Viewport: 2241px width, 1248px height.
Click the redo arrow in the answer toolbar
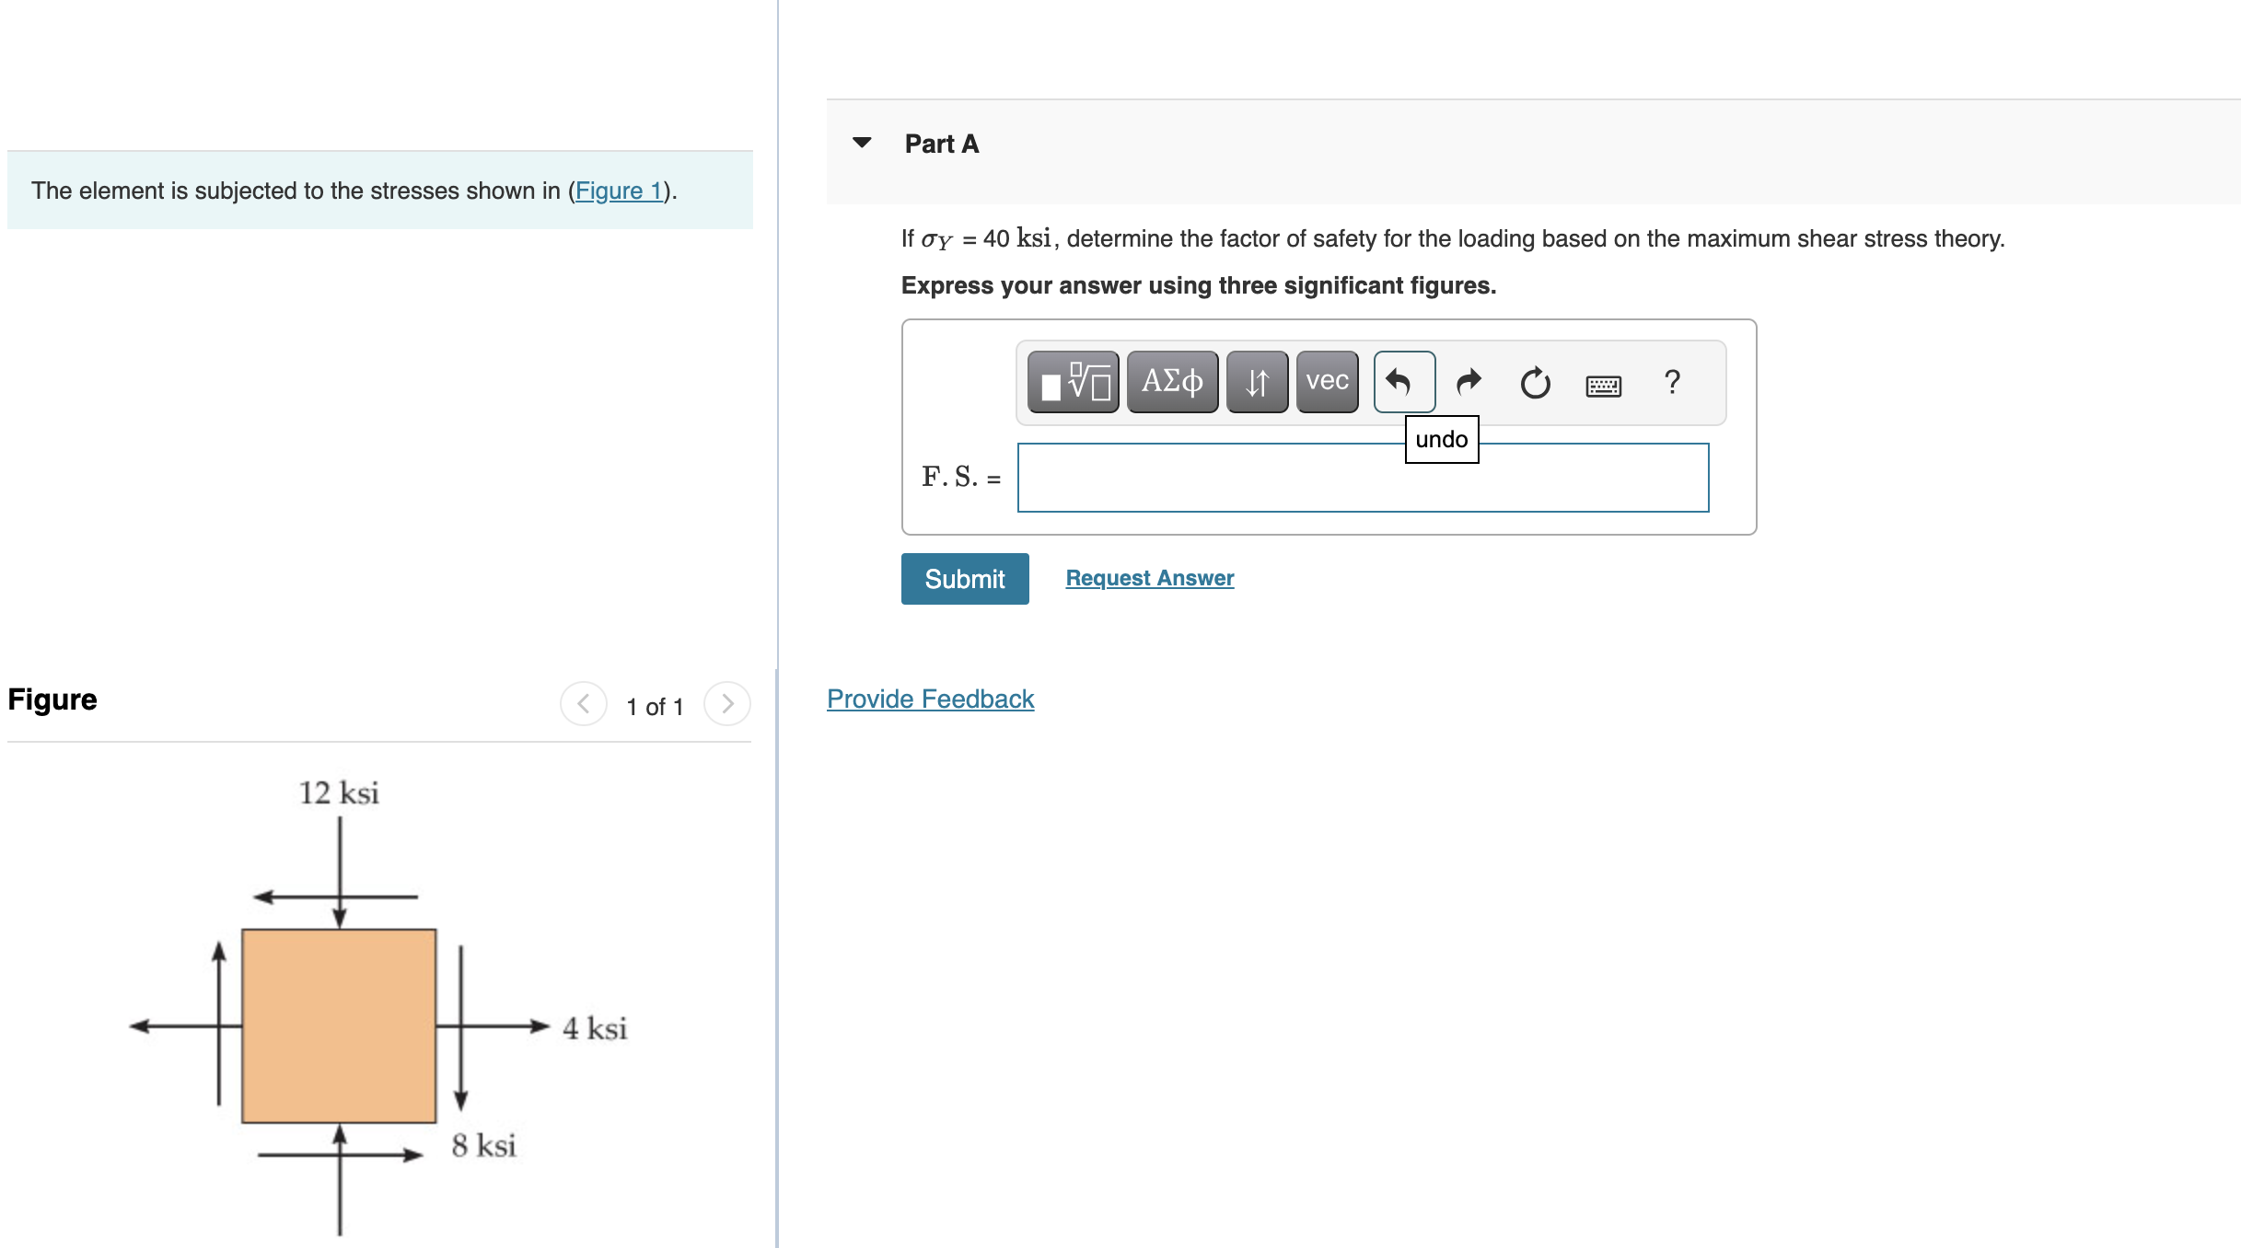coord(1469,381)
